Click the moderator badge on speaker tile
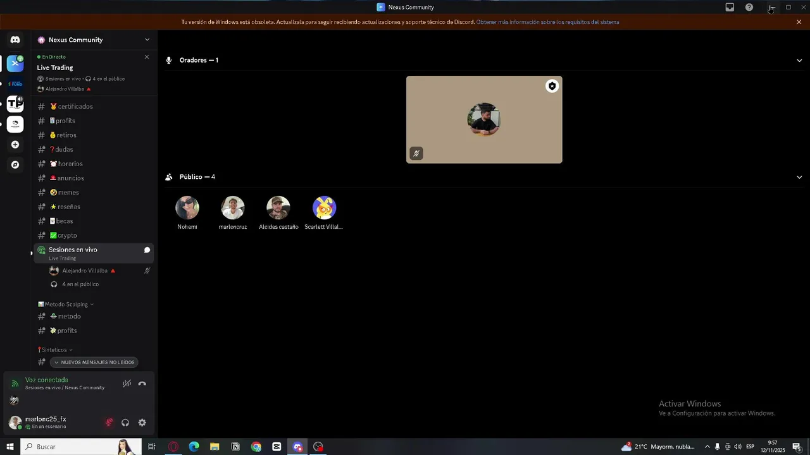Screen dimensions: 810x455 click(552, 86)
